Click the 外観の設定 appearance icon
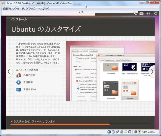Screen dimensions: 161x136 pos(19,75)
